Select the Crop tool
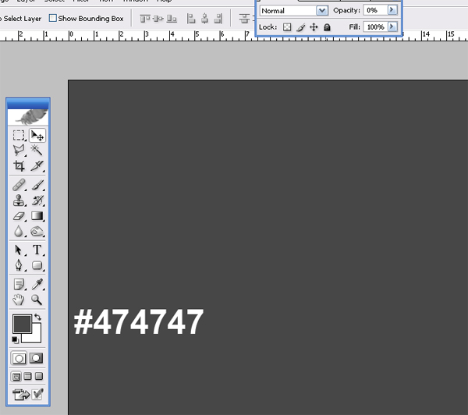 tap(19, 165)
